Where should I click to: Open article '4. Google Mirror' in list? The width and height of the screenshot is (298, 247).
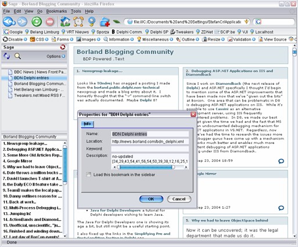tap(17, 161)
